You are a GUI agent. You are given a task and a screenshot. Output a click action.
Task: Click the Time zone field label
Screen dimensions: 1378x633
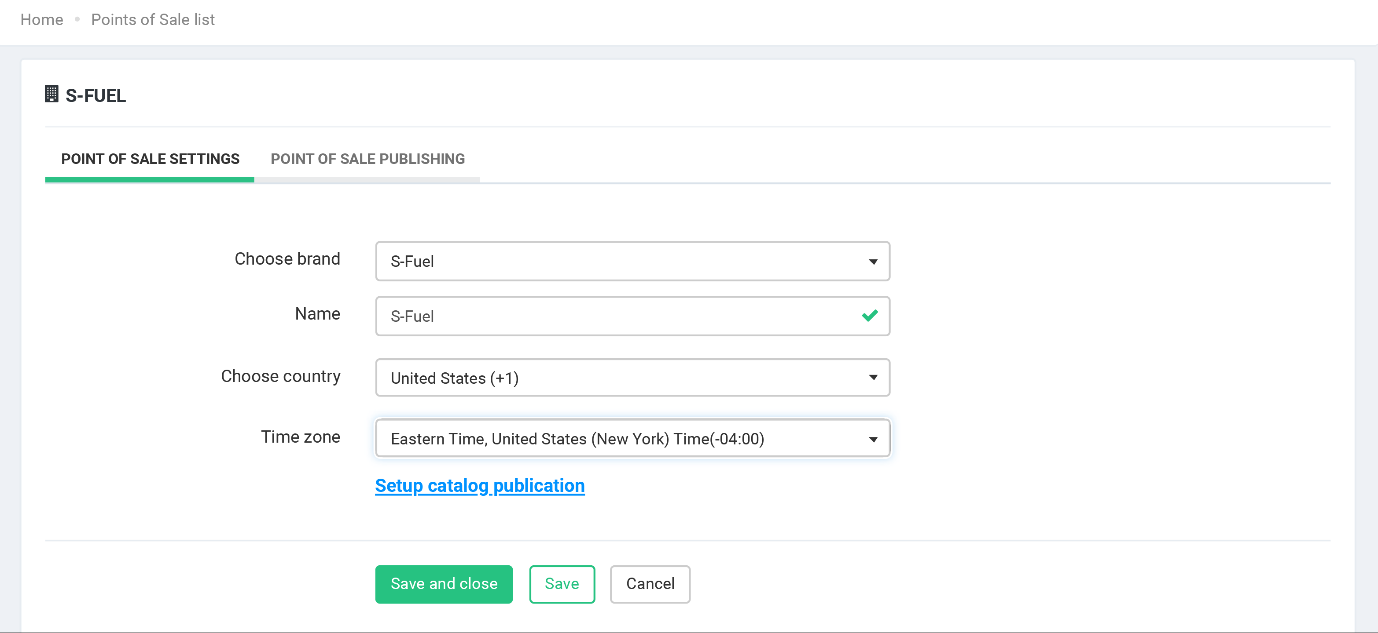point(300,437)
